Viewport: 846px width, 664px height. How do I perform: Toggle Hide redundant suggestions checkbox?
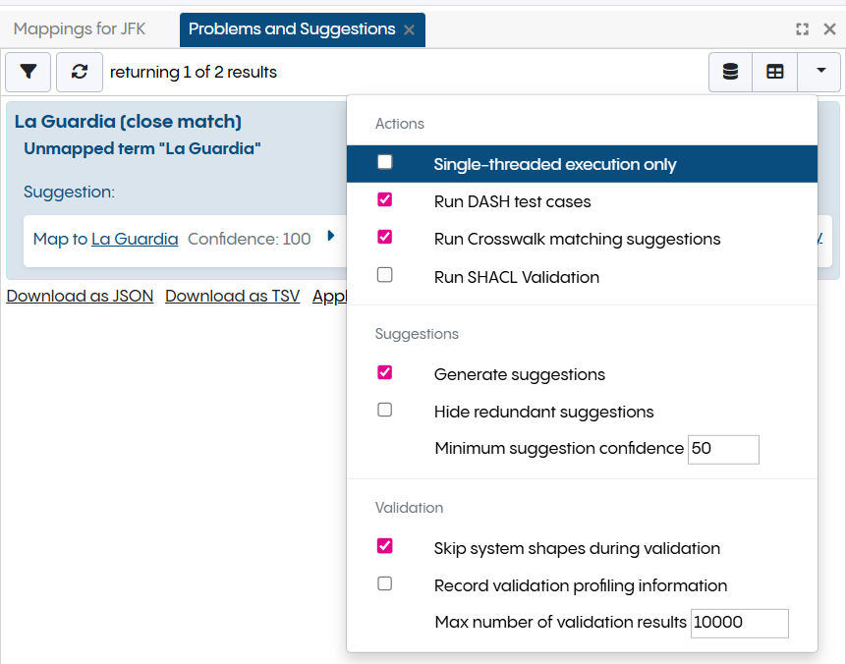pos(385,411)
